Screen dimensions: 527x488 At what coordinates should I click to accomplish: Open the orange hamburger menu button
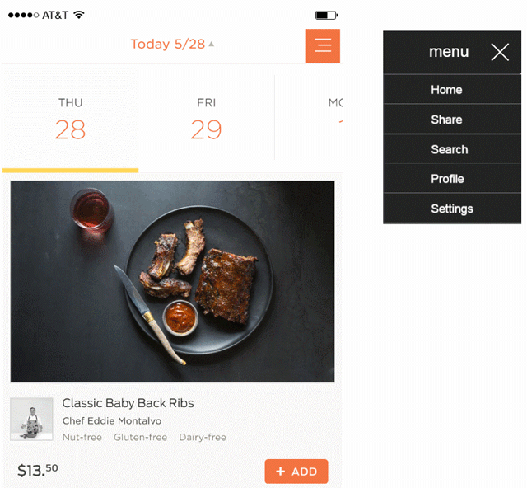323,45
